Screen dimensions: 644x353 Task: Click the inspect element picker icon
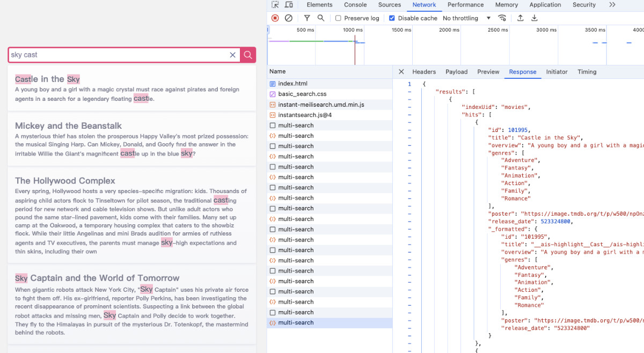275,5
